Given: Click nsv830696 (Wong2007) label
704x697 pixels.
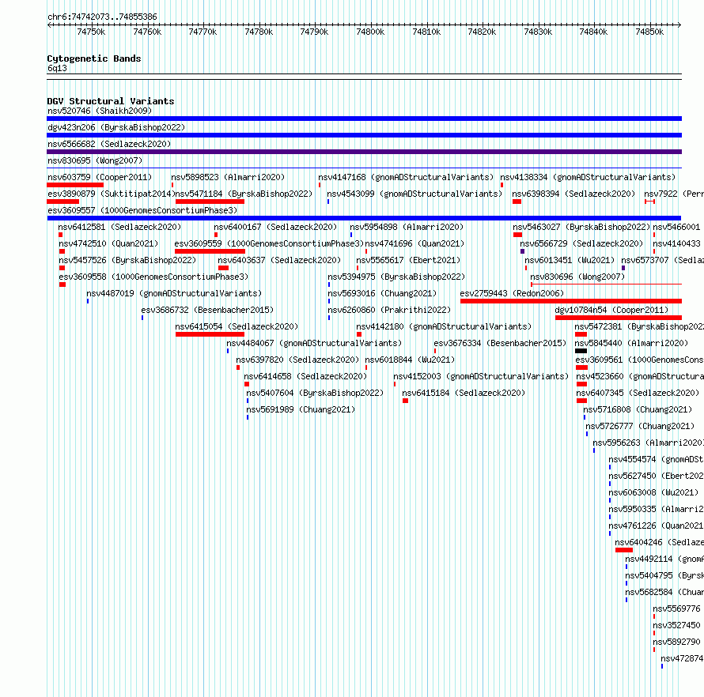Looking at the screenshot, I should [577, 277].
